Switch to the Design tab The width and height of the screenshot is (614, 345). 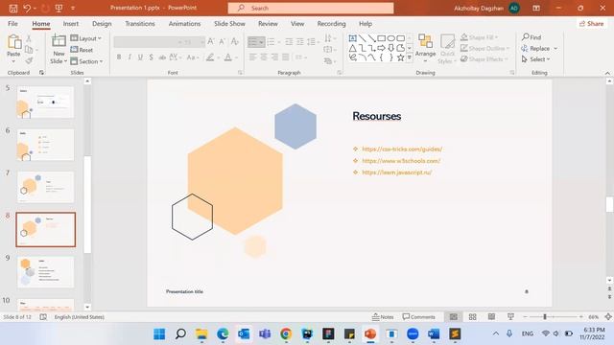tap(102, 23)
